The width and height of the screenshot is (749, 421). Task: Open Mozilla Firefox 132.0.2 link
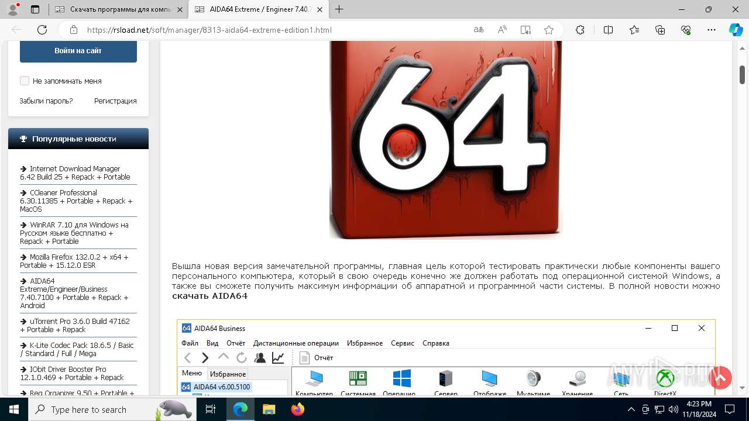74,261
